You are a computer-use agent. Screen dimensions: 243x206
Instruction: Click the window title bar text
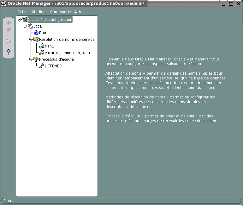(x=76, y=3)
